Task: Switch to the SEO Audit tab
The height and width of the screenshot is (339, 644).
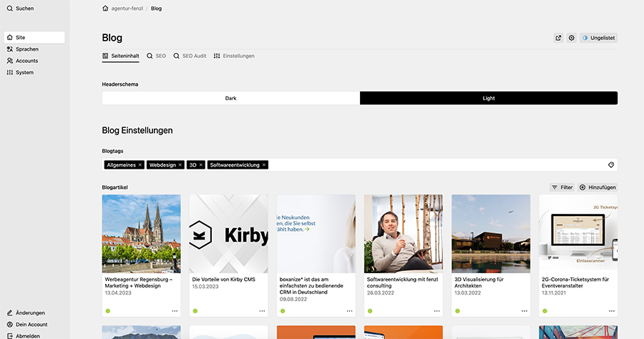Action: tap(190, 56)
